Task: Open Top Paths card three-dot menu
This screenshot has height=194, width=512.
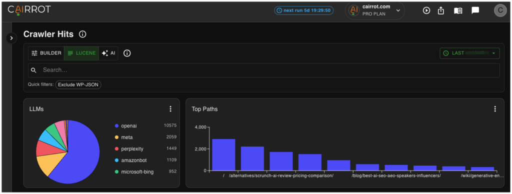Action: (495, 109)
